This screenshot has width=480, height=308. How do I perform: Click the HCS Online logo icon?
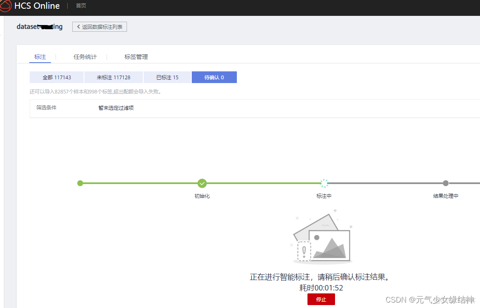click(5, 6)
